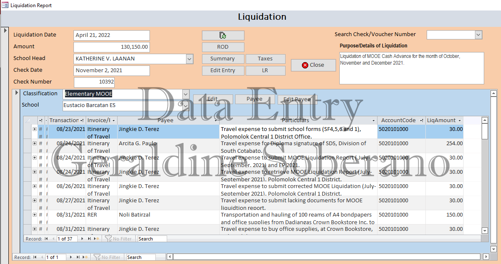This screenshot has width=501, height=264.
Task: Add new record in 1 of 37 navigator
Action: (x=96, y=239)
